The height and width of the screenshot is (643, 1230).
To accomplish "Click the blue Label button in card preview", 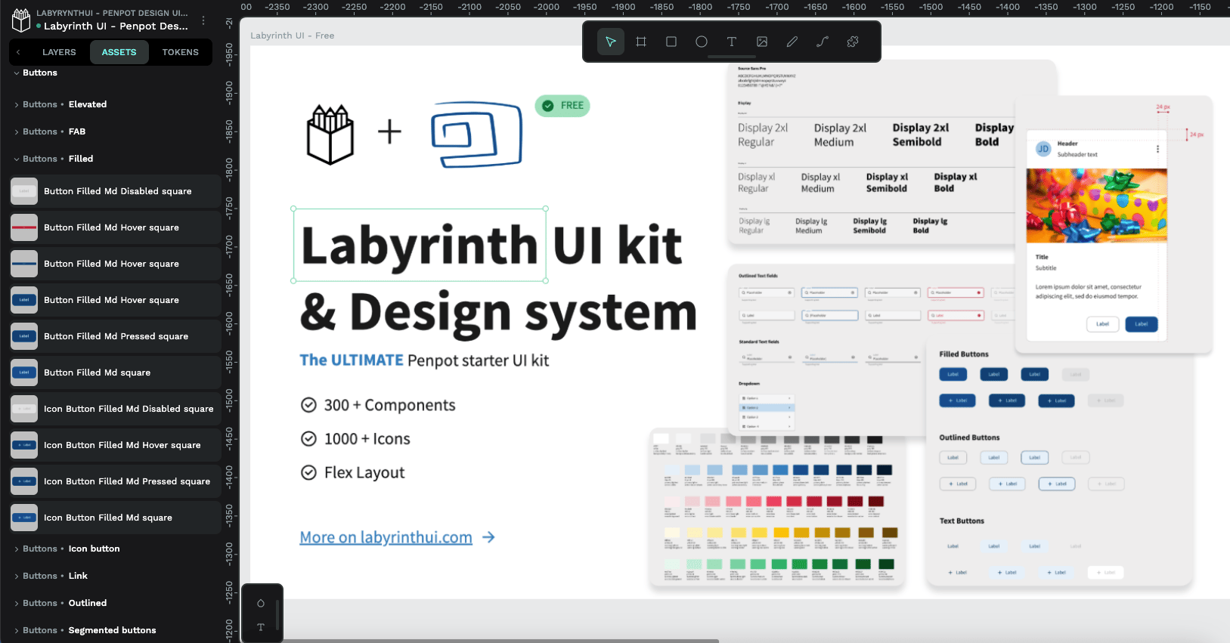I will (x=1142, y=324).
